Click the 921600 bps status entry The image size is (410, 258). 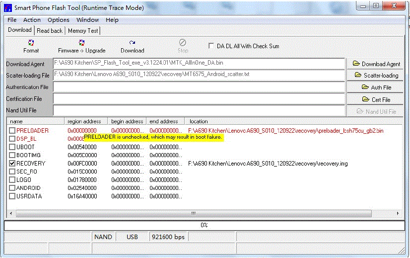[x=168, y=237]
